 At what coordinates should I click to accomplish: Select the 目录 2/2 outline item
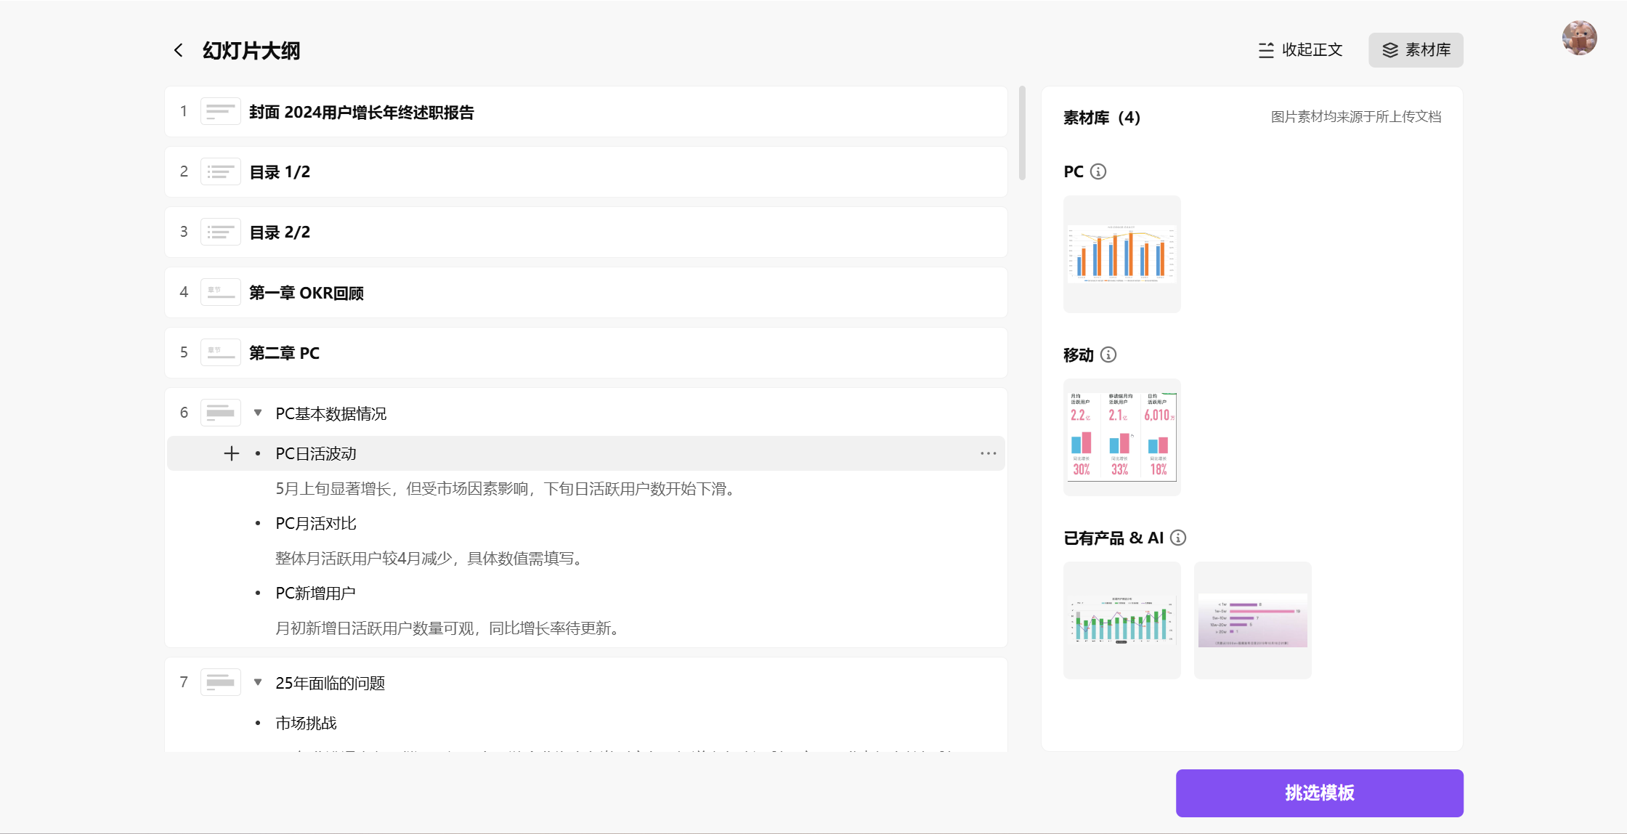279,232
